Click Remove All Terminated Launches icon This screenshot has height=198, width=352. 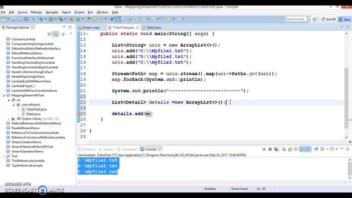click(276, 149)
